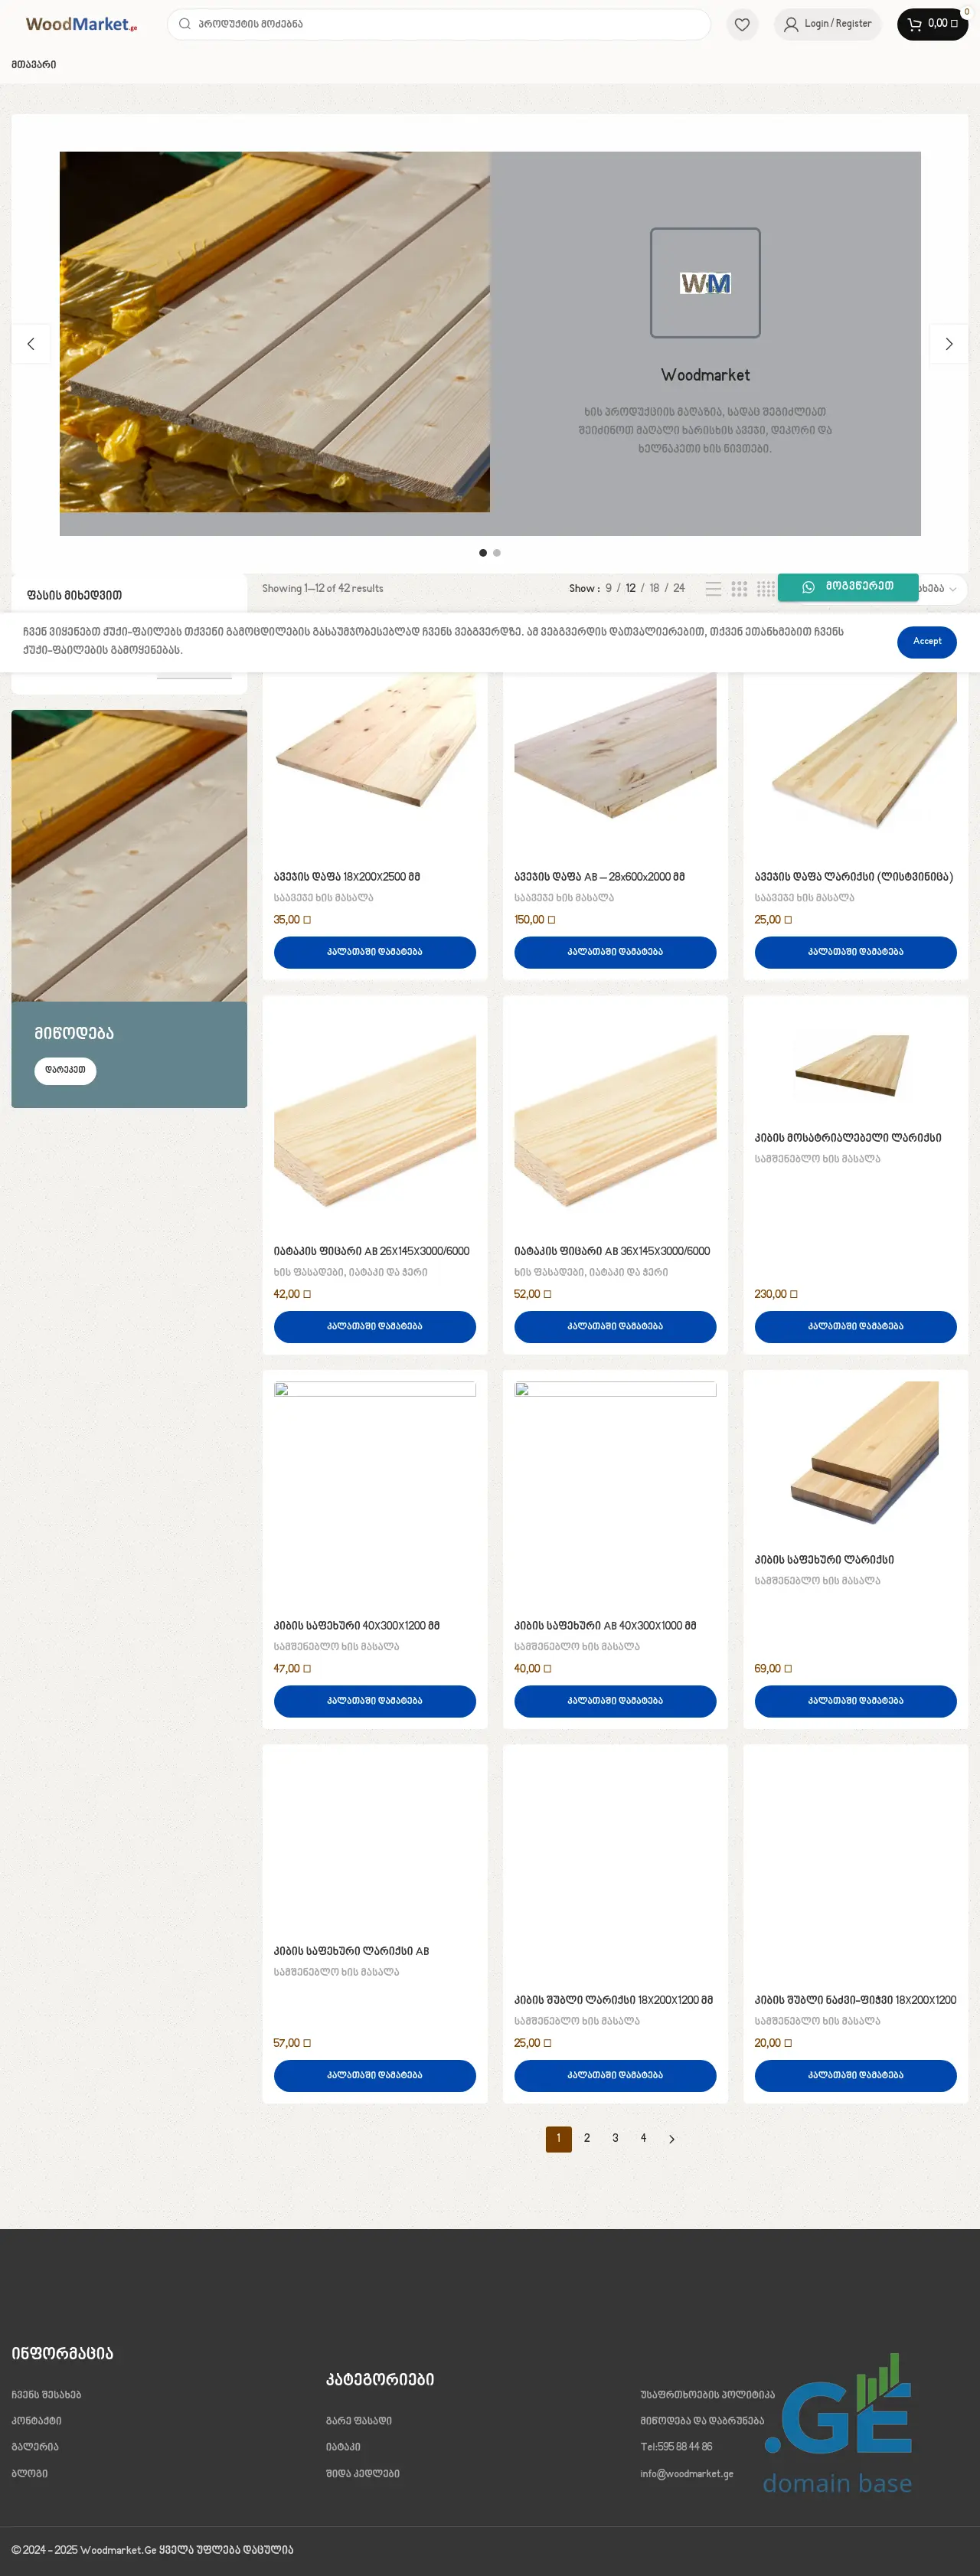Switch to three-column grid view icon
This screenshot has height=2576, width=980.
(x=739, y=588)
